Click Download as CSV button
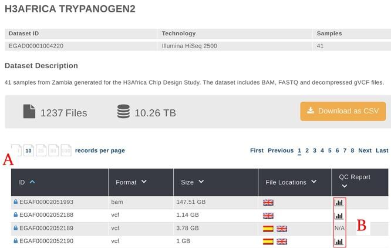 click(x=343, y=111)
